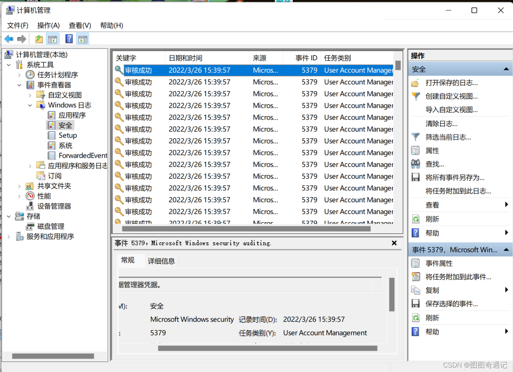513x372 pixels.
Task: Click the 查找 binoculars icon
Action: pyautogui.click(x=415, y=164)
